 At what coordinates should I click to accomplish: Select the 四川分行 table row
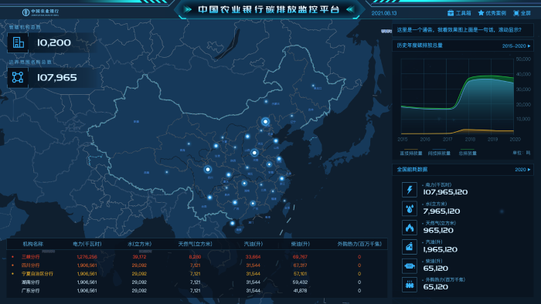(196, 265)
